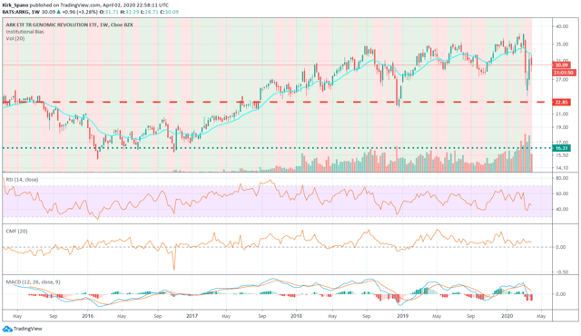Select the BATS:ARKG, 1W symbol text
The image size is (581, 336).
coord(21,12)
